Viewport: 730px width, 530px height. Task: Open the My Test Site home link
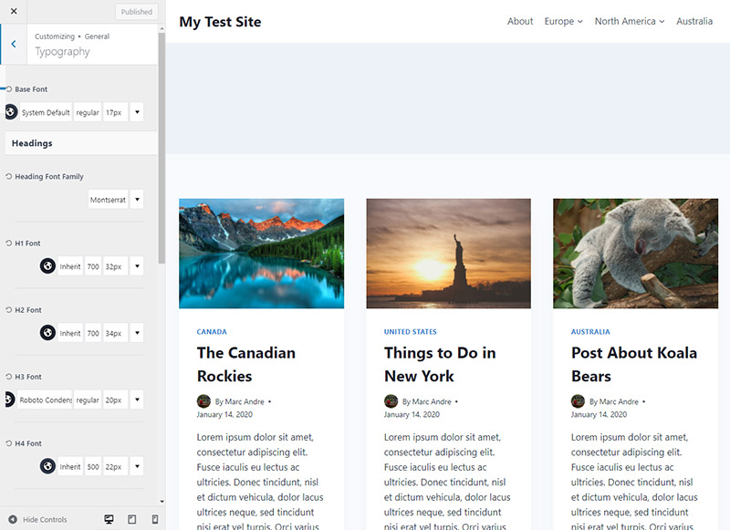tap(220, 21)
